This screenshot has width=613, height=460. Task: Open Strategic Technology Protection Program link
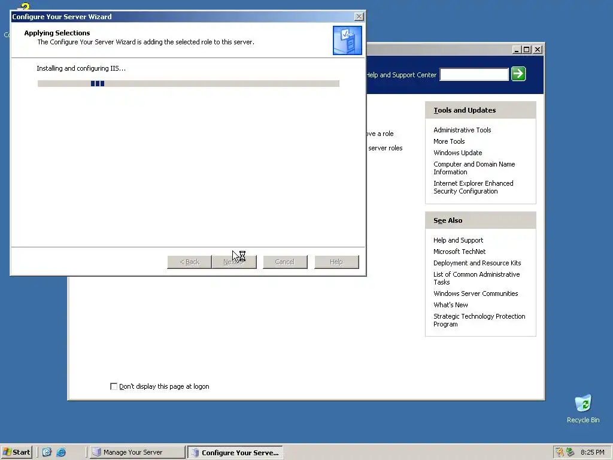click(x=479, y=320)
